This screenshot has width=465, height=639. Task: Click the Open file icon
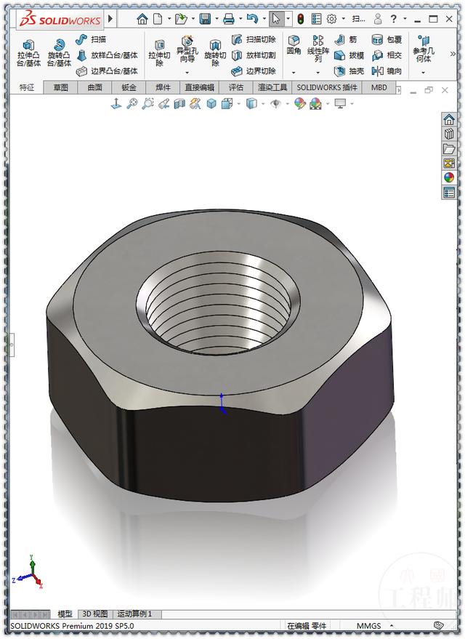(x=180, y=19)
